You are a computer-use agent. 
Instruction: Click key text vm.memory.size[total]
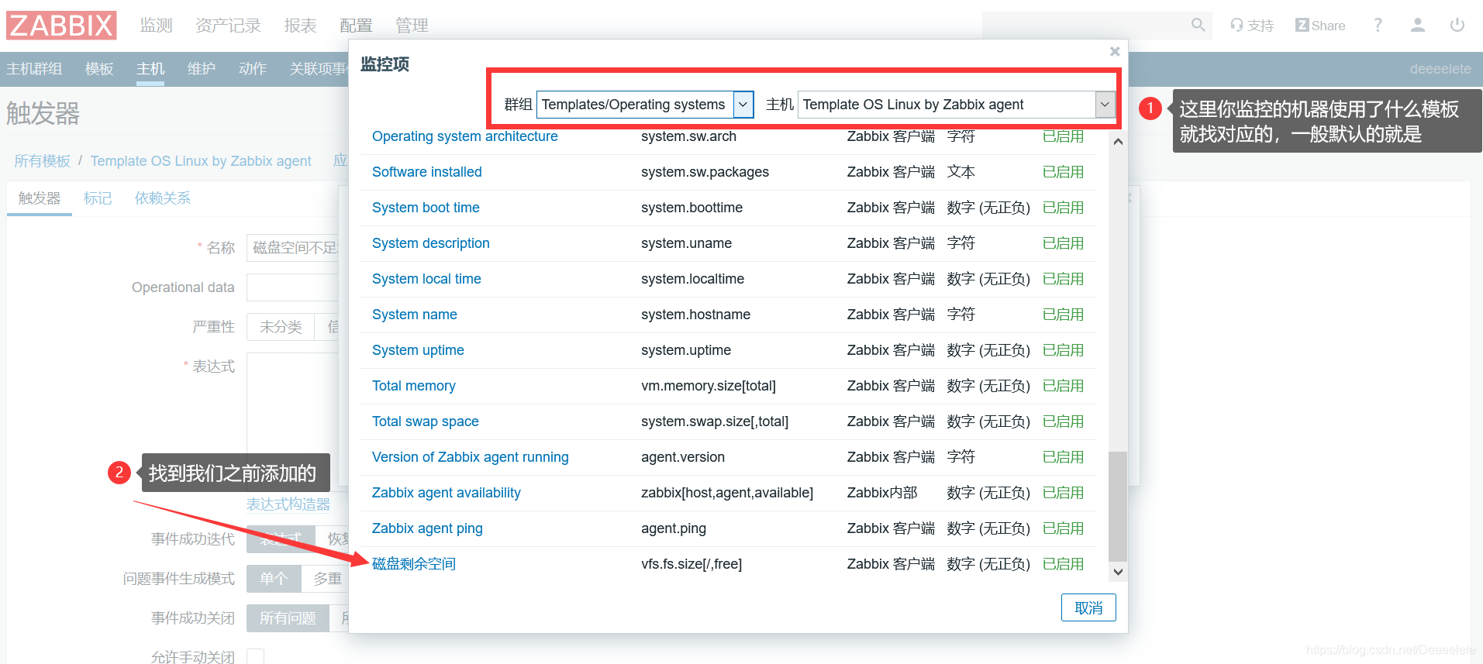click(709, 386)
